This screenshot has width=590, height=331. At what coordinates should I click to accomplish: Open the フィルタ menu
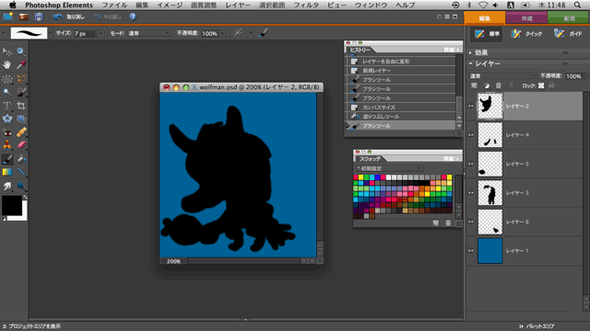306,6
